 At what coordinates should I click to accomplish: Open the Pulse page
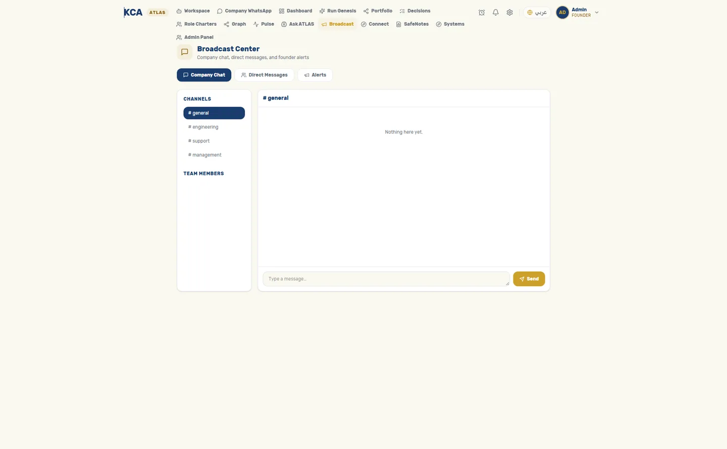[x=264, y=24]
